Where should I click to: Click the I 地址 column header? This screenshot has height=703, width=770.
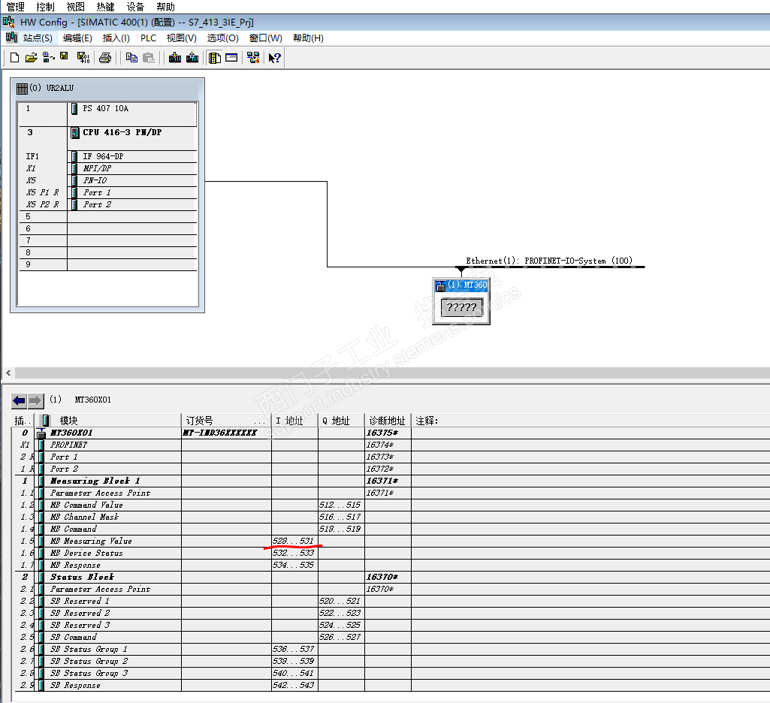click(x=294, y=421)
